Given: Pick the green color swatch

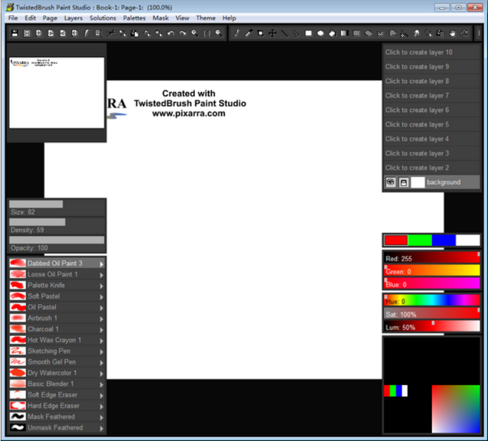Looking at the screenshot, I should pyautogui.click(x=420, y=240).
